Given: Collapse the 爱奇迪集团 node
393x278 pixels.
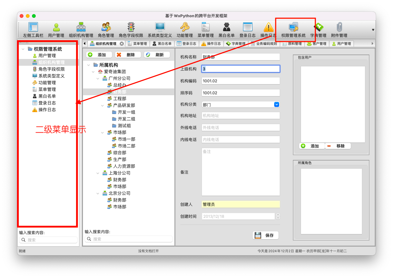Looking at the screenshot, I should click(x=93, y=72).
